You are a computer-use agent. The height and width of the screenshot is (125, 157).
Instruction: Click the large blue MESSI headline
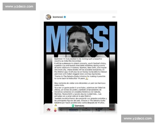pyautogui.click(x=81, y=39)
